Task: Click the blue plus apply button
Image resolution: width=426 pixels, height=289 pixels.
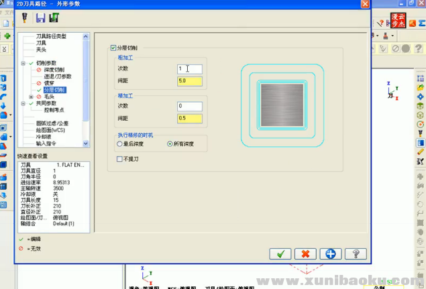Action: point(330,253)
